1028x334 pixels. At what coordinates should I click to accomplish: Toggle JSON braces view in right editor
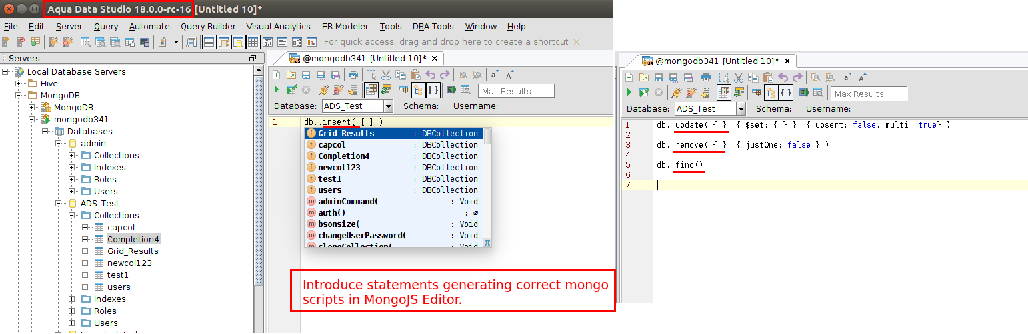pyautogui.click(x=786, y=92)
